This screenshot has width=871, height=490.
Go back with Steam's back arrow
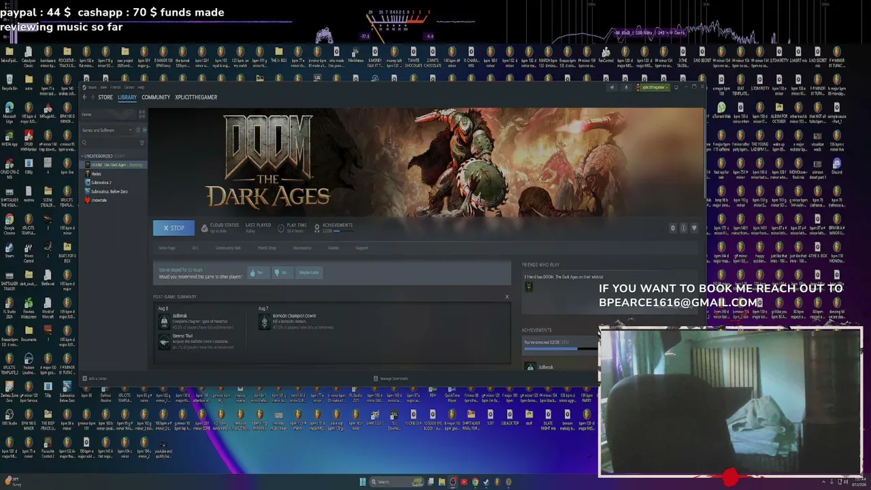point(84,97)
